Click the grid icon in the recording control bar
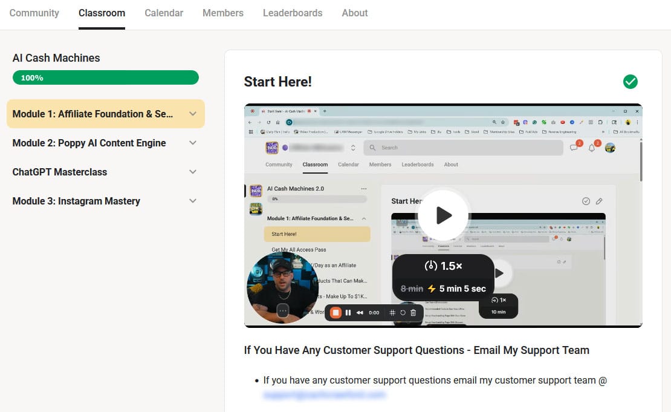671x412 pixels. click(x=392, y=312)
